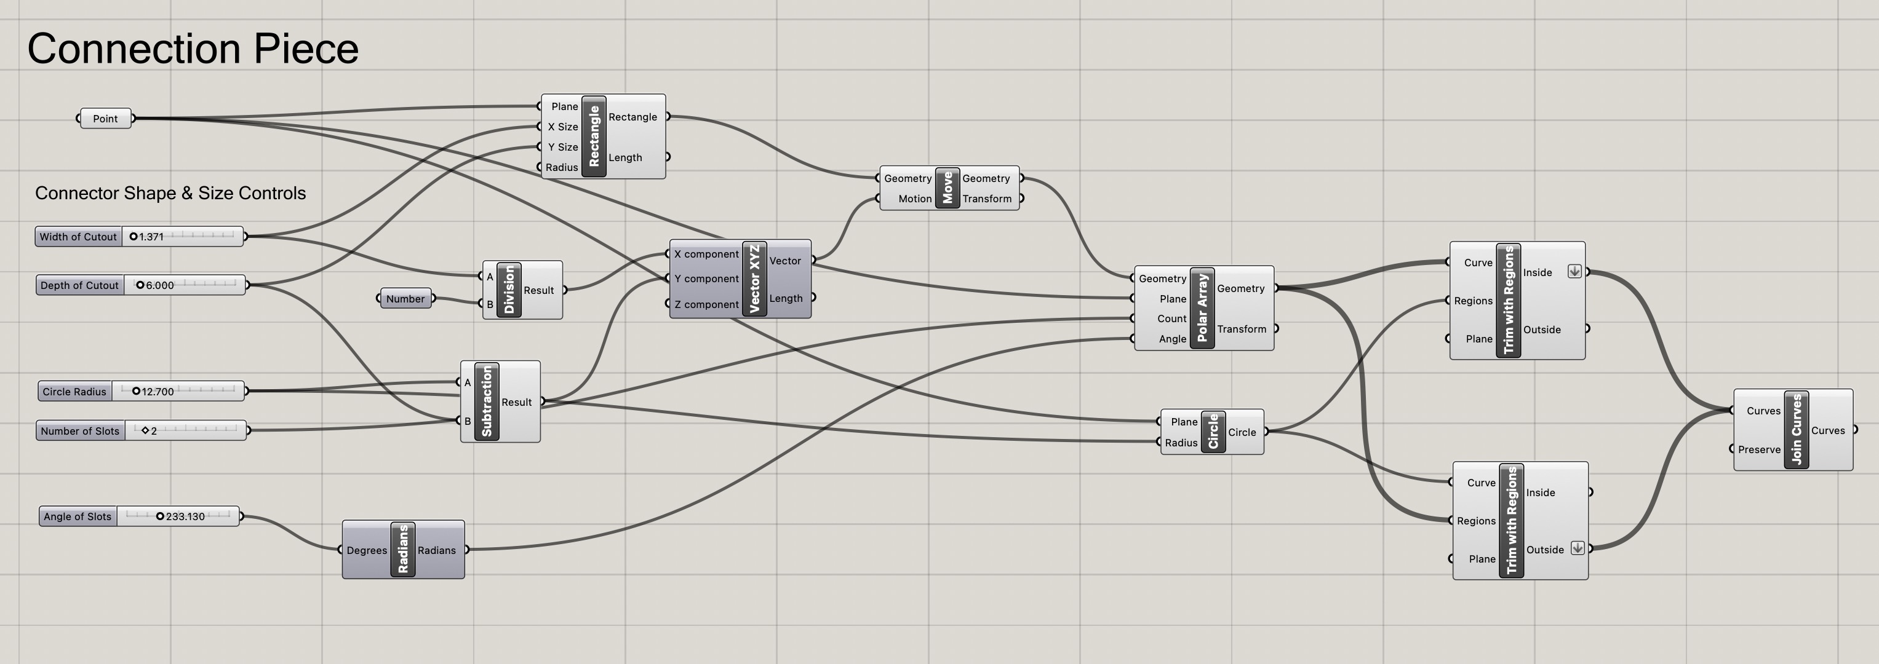The height and width of the screenshot is (664, 1879).
Task: Click the Curve input of the lower Trim with Regions
Action: [1481, 483]
